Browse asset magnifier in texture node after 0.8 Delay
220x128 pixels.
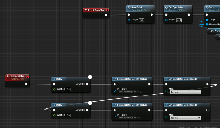point(141,117)
